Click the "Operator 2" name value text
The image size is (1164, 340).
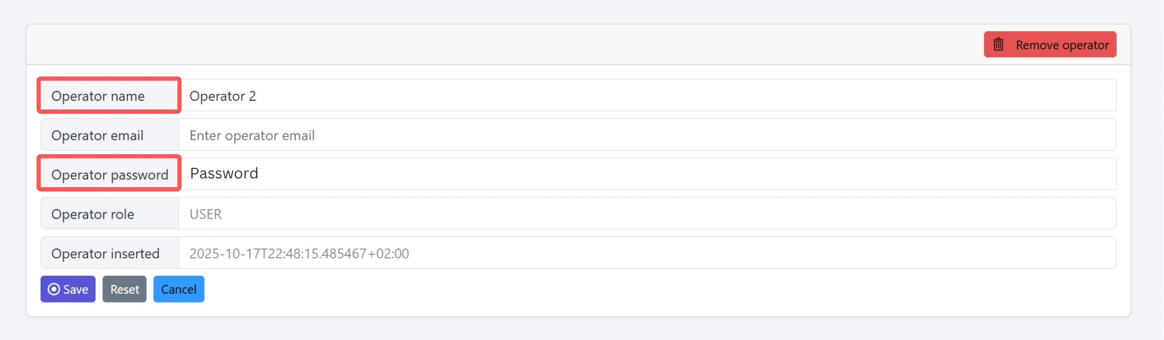click(223, 96)
